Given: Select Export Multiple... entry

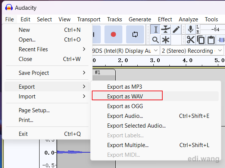Looking at the screenshot, I should (x=155, y=145).
